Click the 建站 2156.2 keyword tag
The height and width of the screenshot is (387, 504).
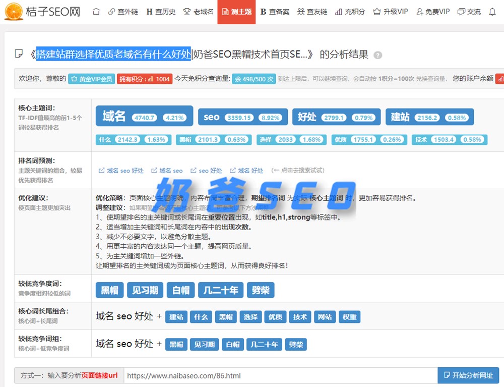[429, 117]
